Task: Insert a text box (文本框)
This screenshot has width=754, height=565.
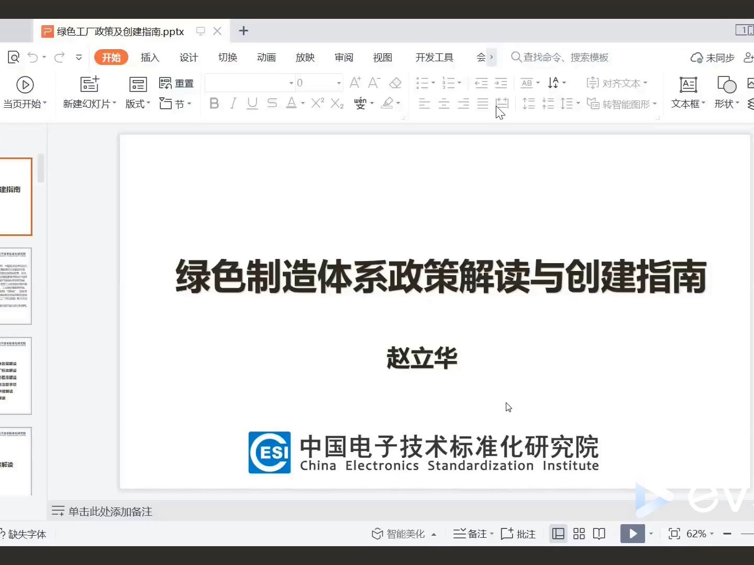Action: point(688,93)
